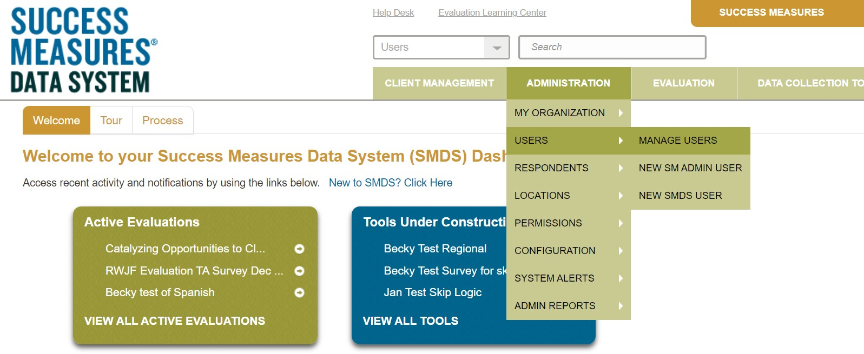Select Manage Users from submenu
The width and height of the screenshot is (864, 354).
click(x=690, y=141)
